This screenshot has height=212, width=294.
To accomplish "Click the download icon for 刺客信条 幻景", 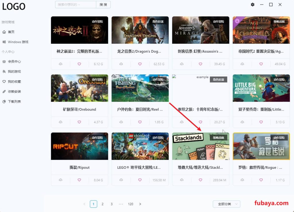I will coord(182,64).
